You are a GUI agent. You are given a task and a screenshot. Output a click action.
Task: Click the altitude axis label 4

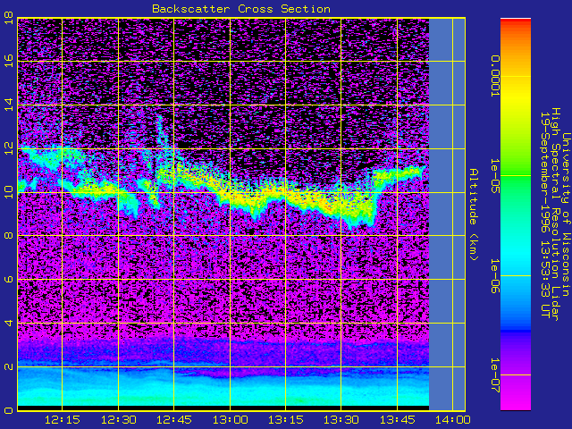pyautogui.click(x=9, y=323)
